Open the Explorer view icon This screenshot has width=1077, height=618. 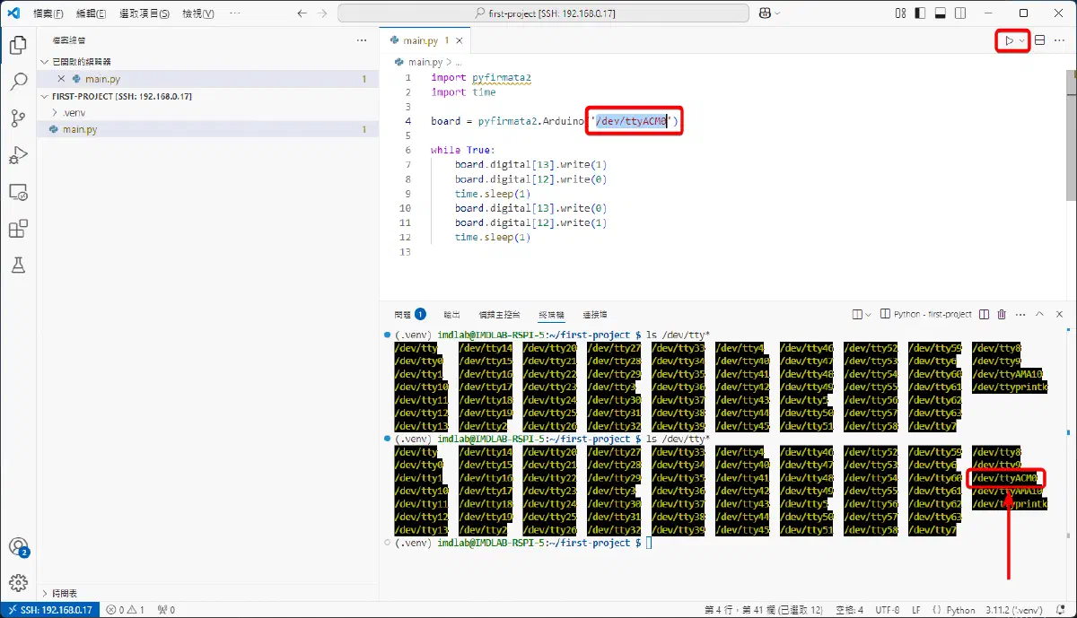pos(20,46)
